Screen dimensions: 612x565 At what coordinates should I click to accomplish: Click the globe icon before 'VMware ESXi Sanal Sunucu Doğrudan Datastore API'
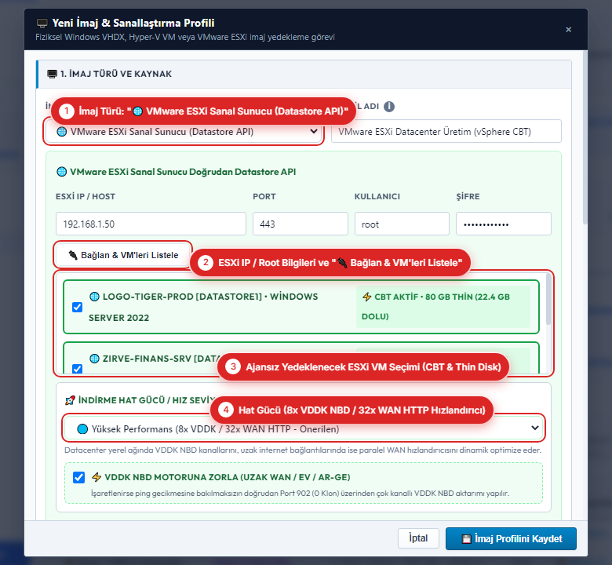coord(62,172)
